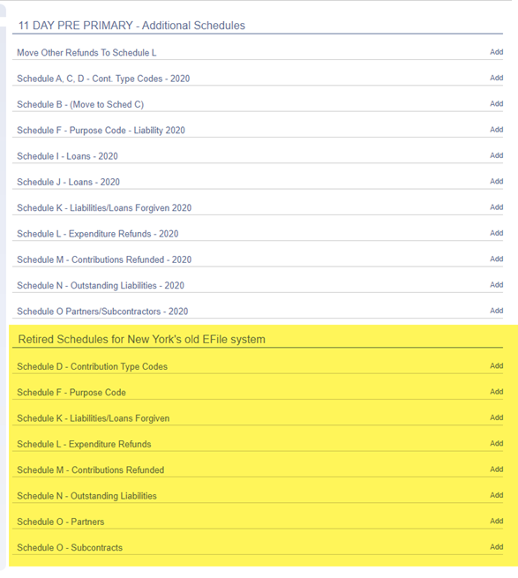Select 'Schedule A, C, D - Cont. Type Codes - 2020'
The width and height of the screenshot is (518, 578).
[103, 79]
